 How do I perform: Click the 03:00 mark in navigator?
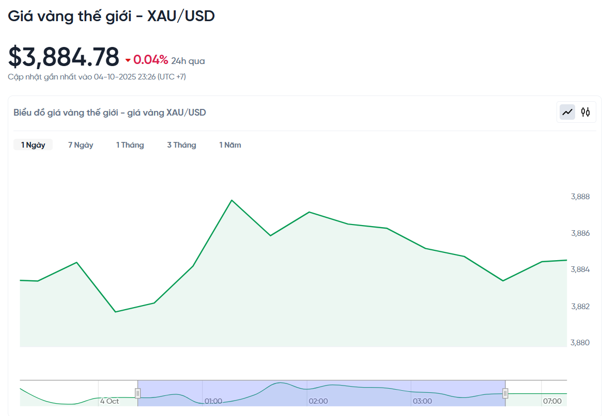tap(422, 401)
